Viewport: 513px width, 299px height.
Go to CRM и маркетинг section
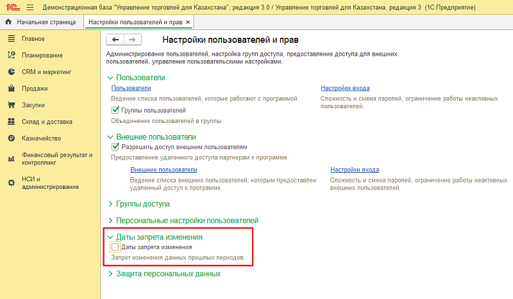[47, 72]
